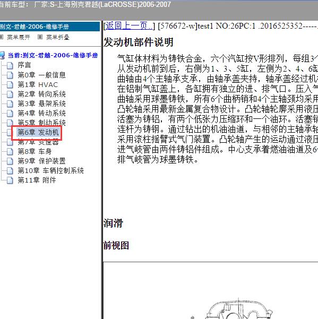The height and width of the screenshot is (319, 318).
Task: Click the page icon next to 第11章 附件
Action: [x=10, y=180]
